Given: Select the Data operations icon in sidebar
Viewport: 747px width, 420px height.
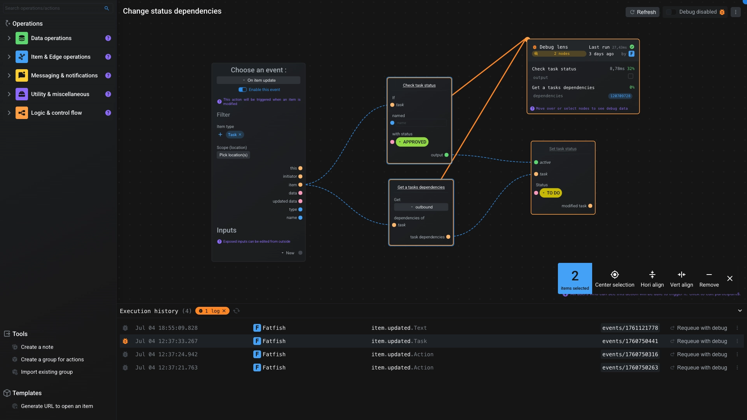Looking at the screenshot, I should click(x=22, y=38).
